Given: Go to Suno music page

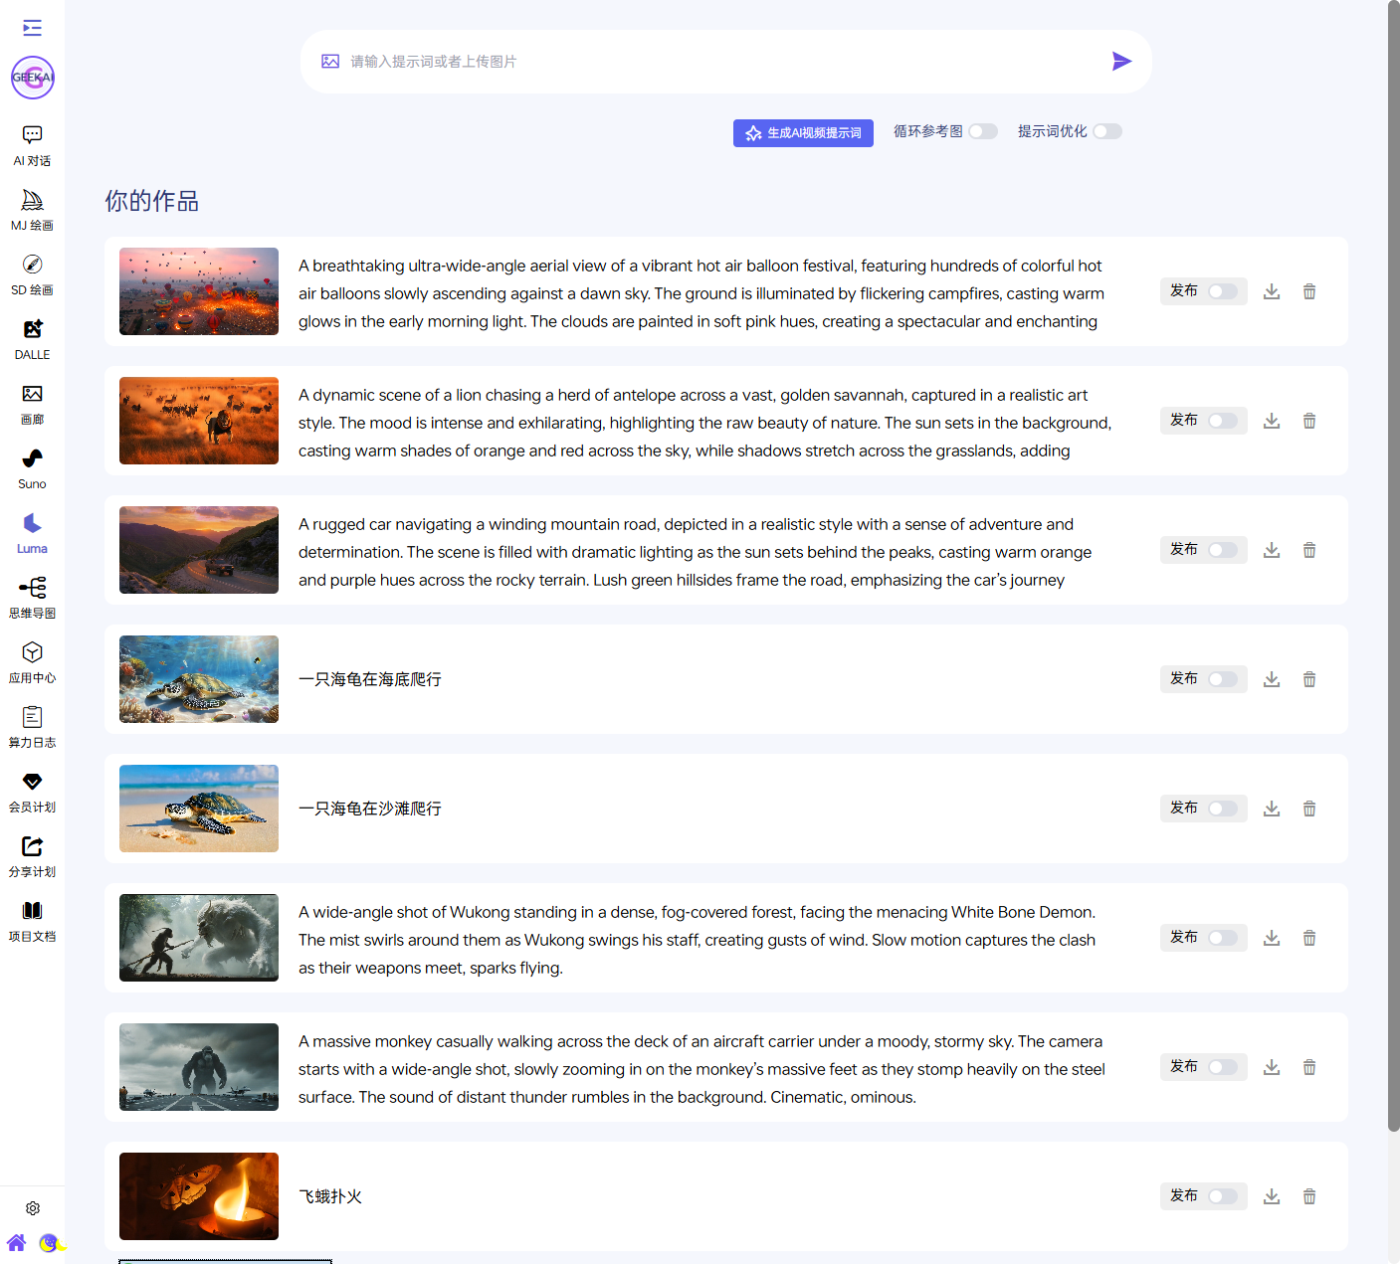Looking at the screenshot, I should pyautogui.click(x=32, y=468).
